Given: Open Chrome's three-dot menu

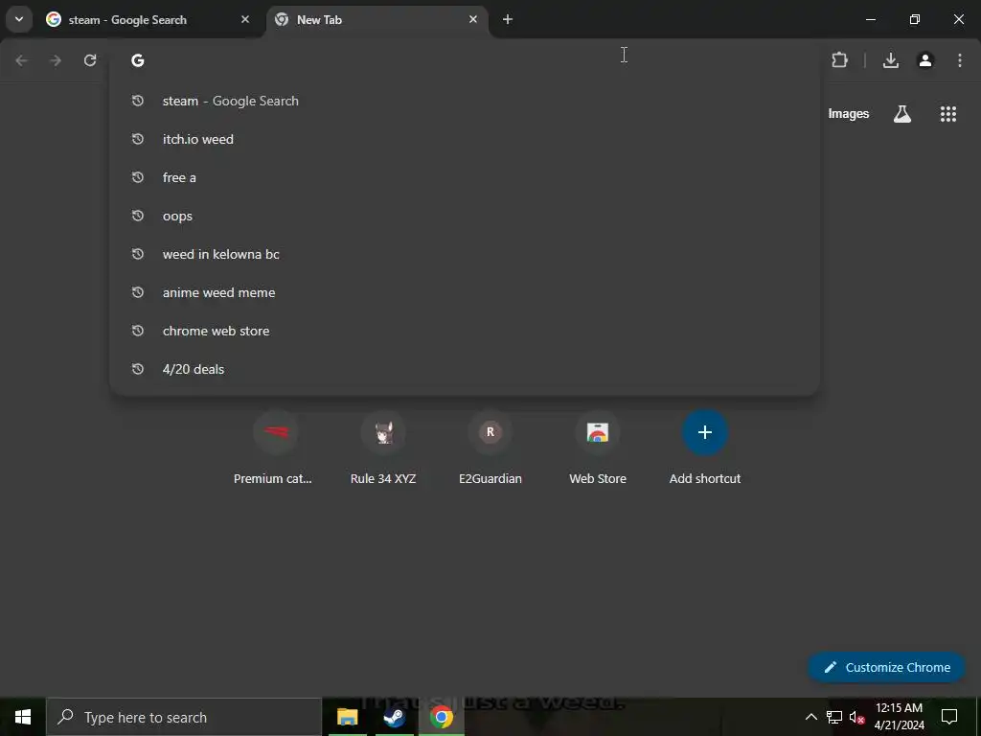Looking at the screenshot, I should (x=960, y=60).
